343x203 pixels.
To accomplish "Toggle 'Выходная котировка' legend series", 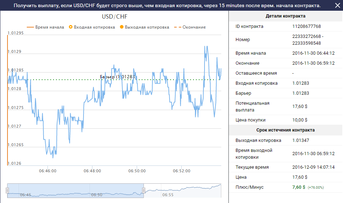I will pos(145,27).
